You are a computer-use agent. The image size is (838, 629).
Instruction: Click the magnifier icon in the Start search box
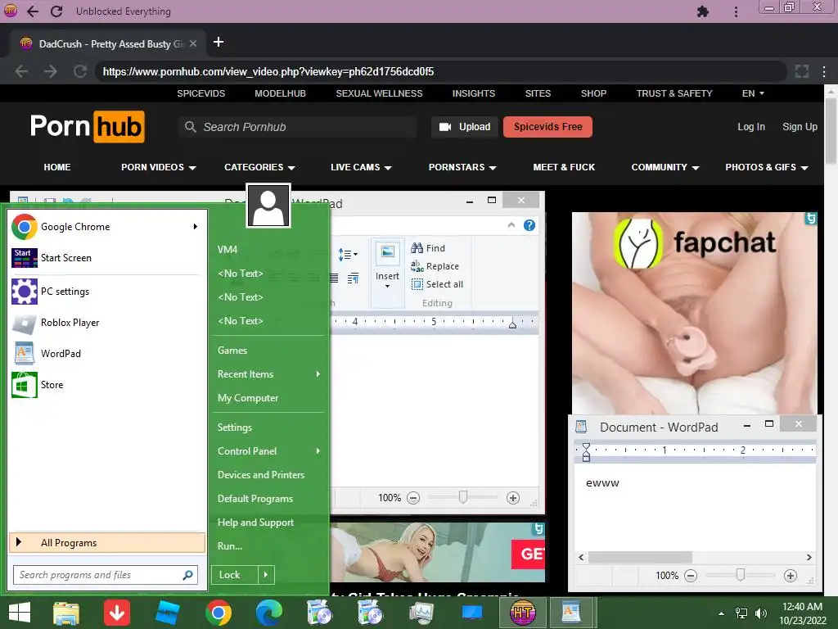(187, 575)
